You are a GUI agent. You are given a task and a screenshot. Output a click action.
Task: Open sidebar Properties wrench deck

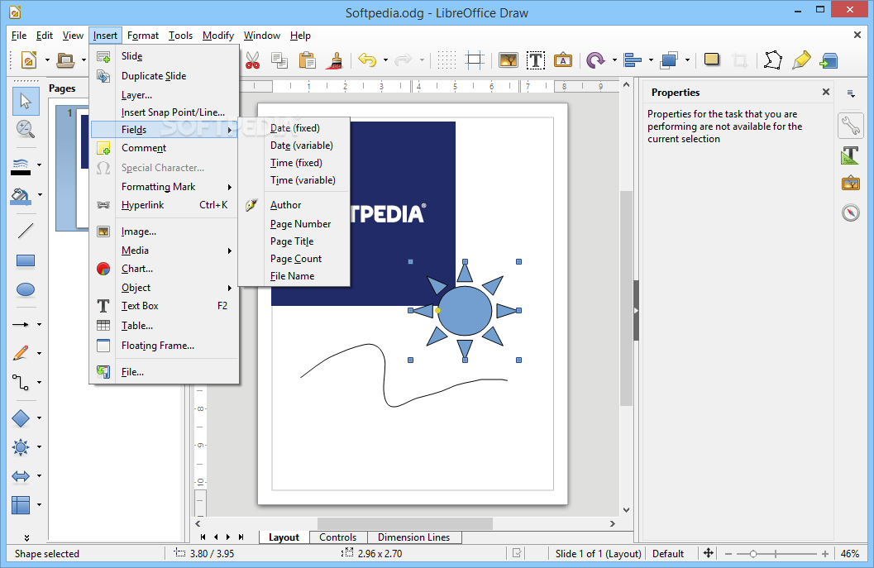[x=851, y=126]
